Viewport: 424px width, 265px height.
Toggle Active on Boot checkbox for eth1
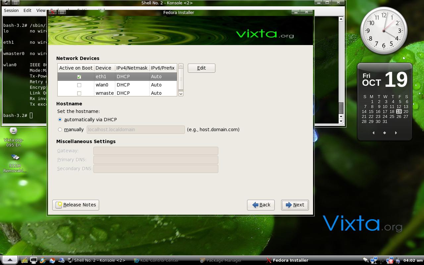click(x=79, y=77)
